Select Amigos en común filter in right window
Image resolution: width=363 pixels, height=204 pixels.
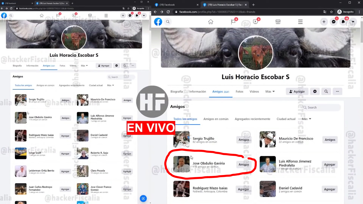coord(216,119)
